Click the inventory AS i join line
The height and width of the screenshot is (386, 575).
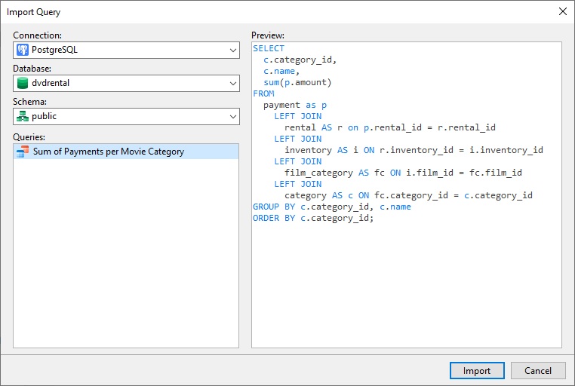pyautogui.click(x=414, y=150)
